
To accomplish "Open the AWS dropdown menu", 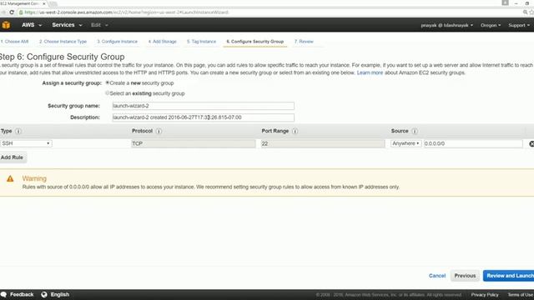I will (x=32, y=25).
